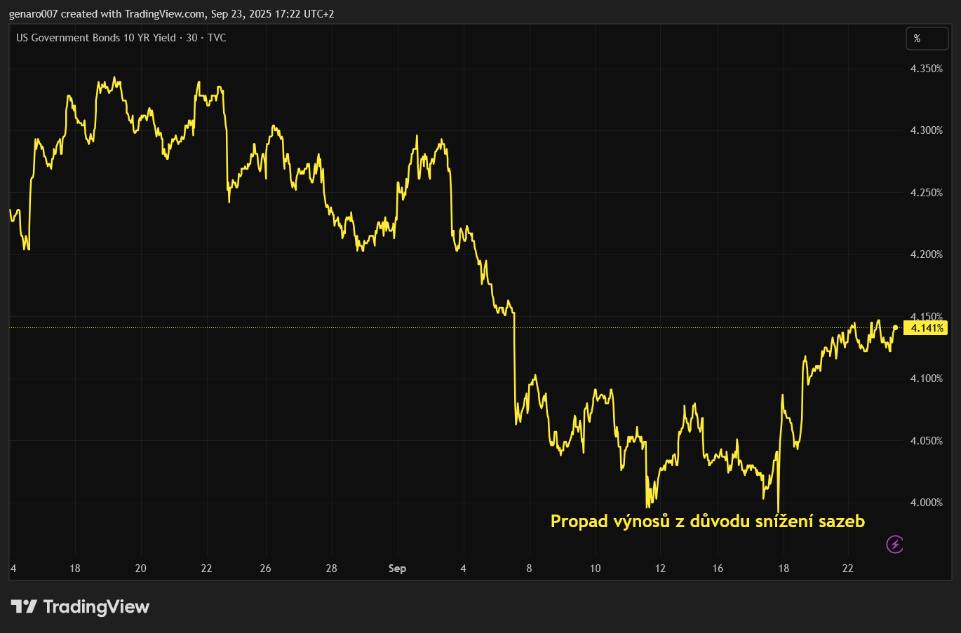The height and width of the screenshot is (633, 961).
Task: Click the 4.100% price axis label
Action: tap(926, 379)
